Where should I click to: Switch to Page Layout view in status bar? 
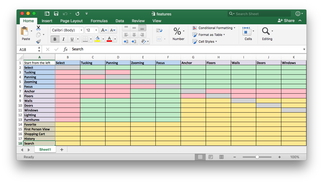211,157
